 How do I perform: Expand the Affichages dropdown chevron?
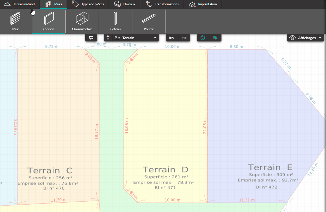(320, 38)
